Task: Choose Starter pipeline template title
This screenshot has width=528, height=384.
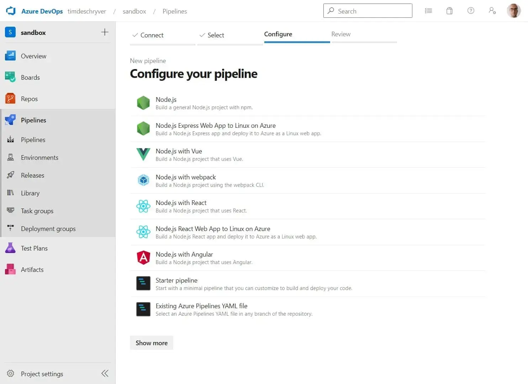Action: click(176, 280)
